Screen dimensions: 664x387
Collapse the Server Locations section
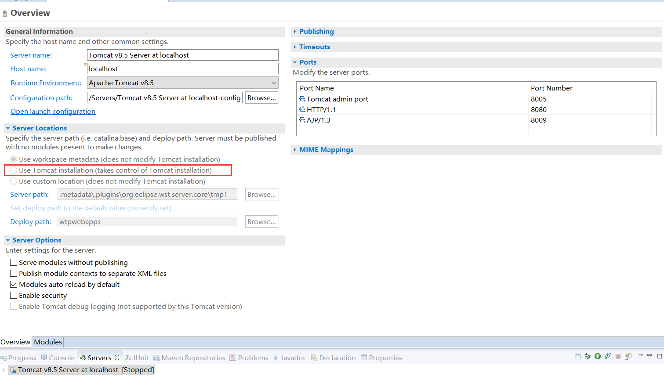(x=8, y=128)
